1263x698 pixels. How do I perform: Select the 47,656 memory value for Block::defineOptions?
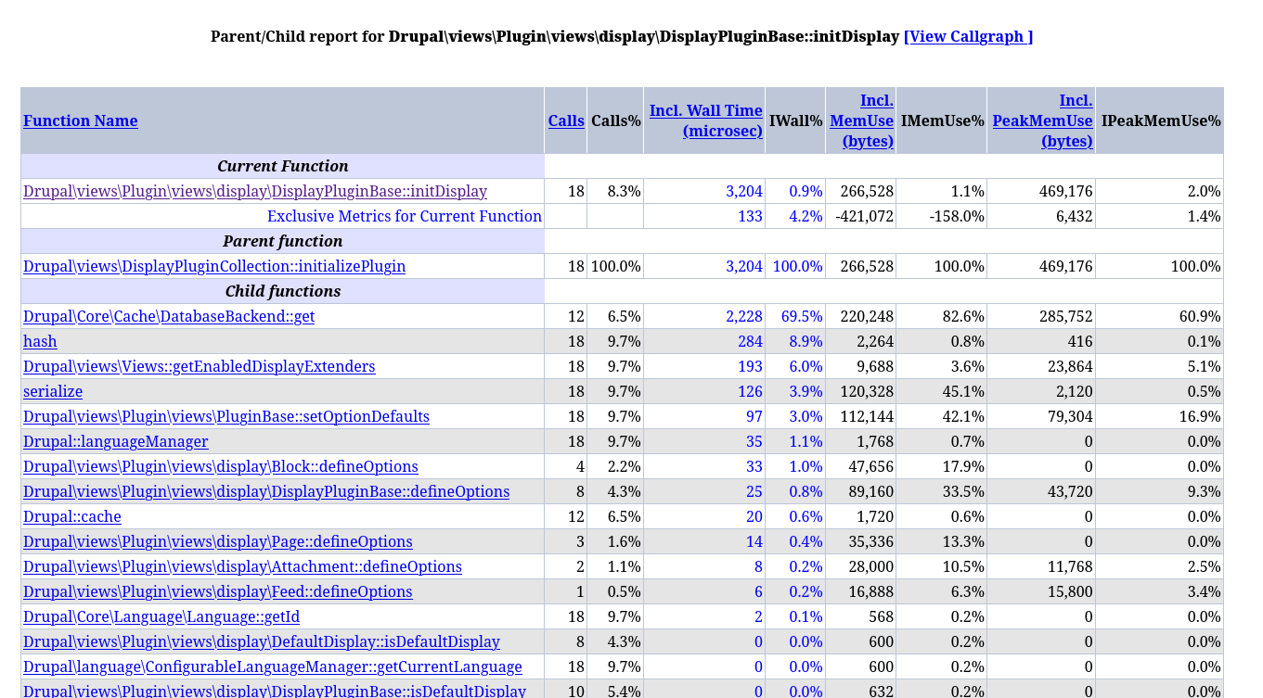[870, 466]
